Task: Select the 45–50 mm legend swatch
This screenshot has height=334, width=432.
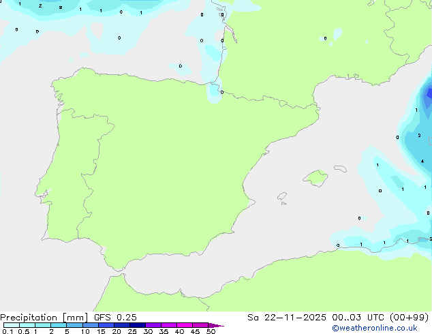Action: pyautogui.click(x=200, y=325)
